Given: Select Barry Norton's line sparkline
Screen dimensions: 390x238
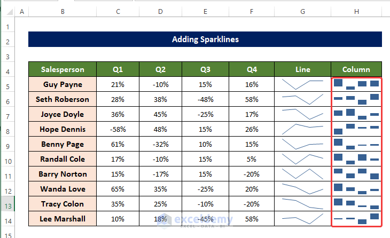Looking at the screenshot, I should tap(302, 174).
